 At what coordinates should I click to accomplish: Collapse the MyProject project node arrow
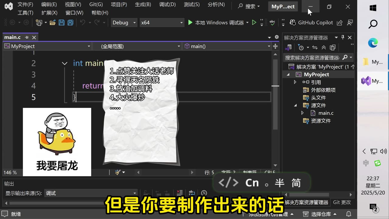(288, 75)
